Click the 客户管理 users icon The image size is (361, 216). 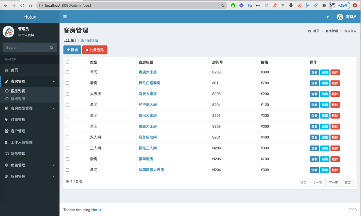(6, 131)
